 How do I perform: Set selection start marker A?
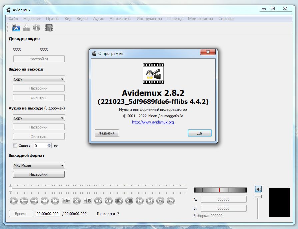point(66,201)
